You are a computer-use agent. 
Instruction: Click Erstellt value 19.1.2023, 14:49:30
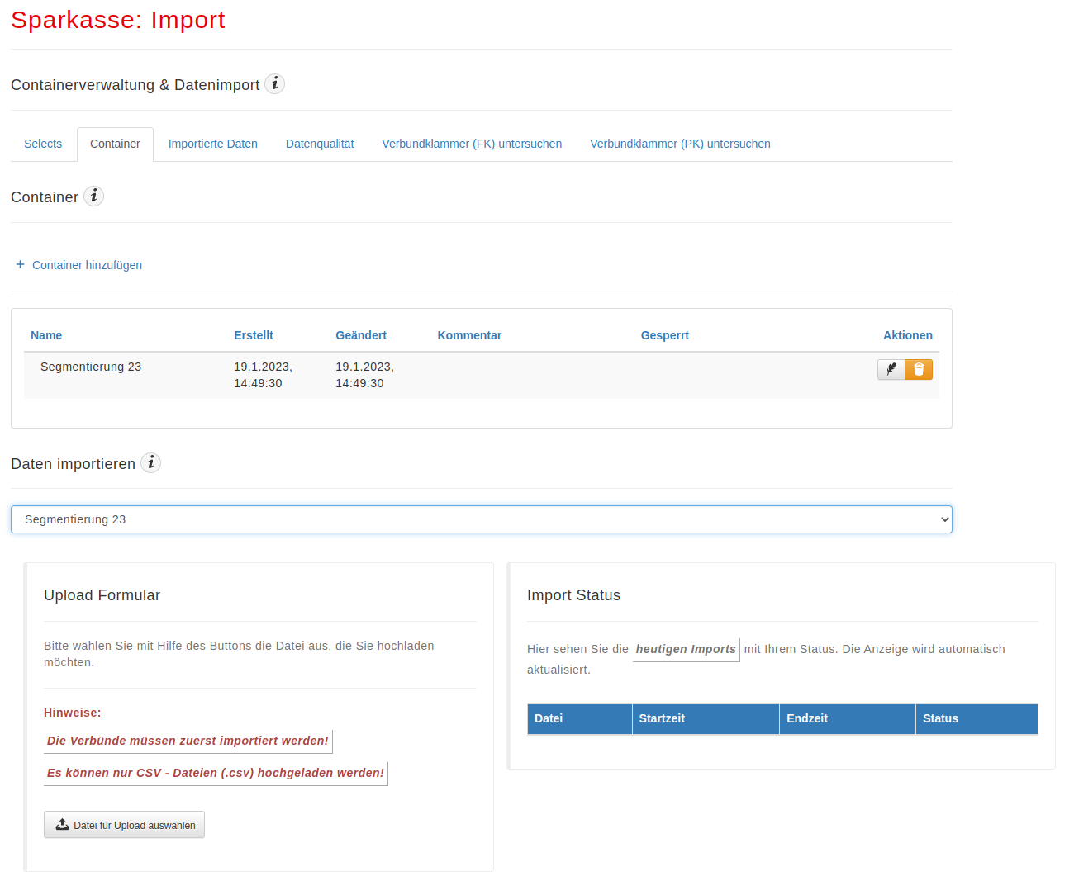[x=263, y=375]
